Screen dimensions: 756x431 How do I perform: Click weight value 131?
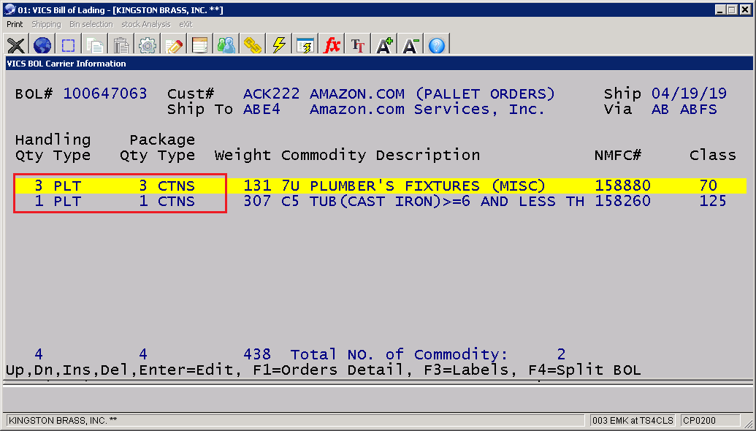pos(257,186)
